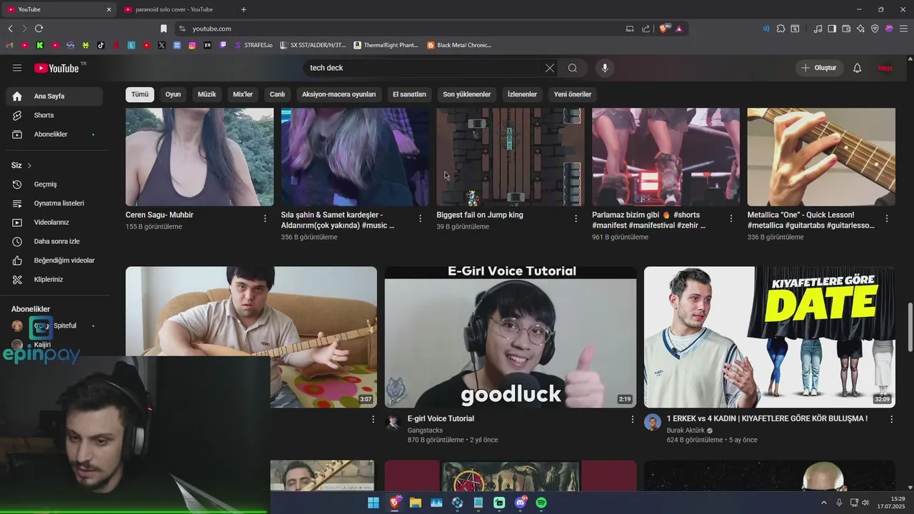Open Klipleriniz in sidebar
The height and width of the screenshot is (514, 914).
pos(54,279)
